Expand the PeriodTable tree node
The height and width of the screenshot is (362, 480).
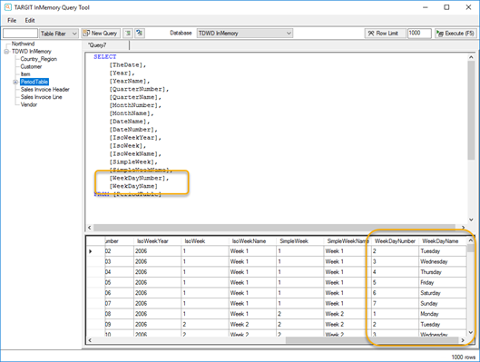[x=15, y=82]
